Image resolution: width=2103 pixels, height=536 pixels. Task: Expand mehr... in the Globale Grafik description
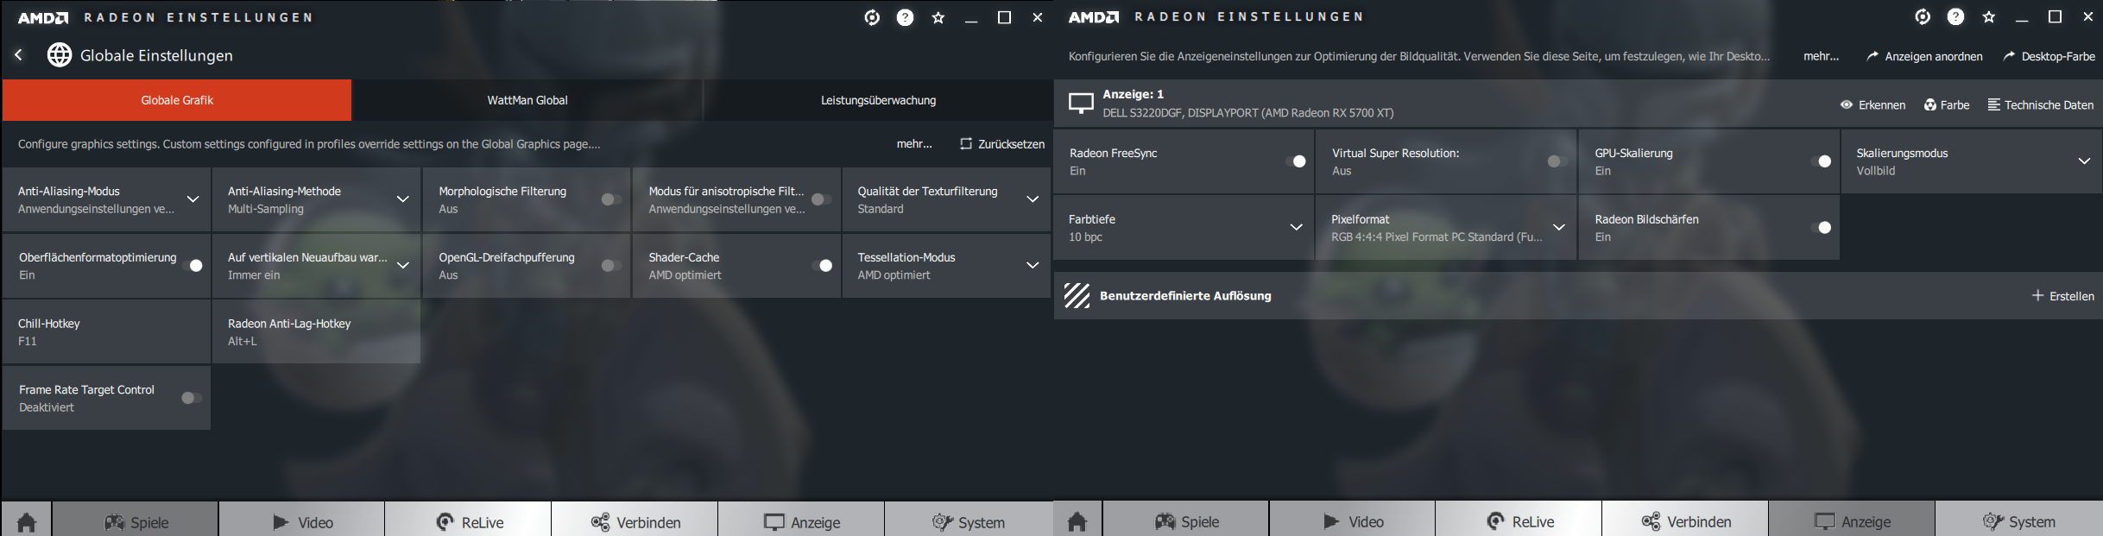click(x=914, y=144)
